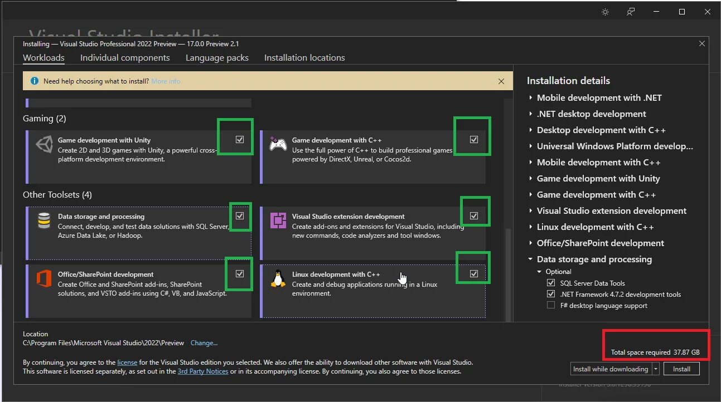Collapse Data storage and processing details
The image size is (721, 402).
pyautogui.click(x=530, y=259)
